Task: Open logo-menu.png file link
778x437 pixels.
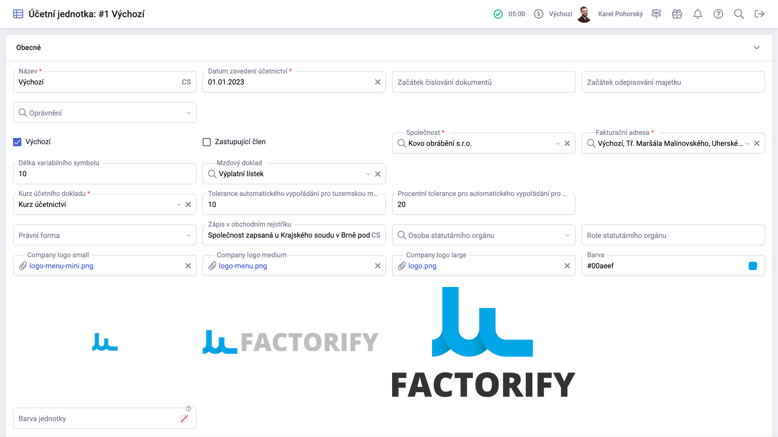Action: pos(243,266)
